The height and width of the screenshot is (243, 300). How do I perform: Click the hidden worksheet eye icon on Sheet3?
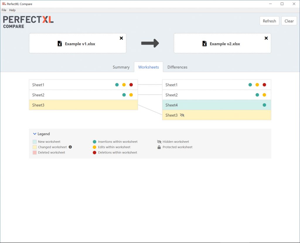coord(182,115)
